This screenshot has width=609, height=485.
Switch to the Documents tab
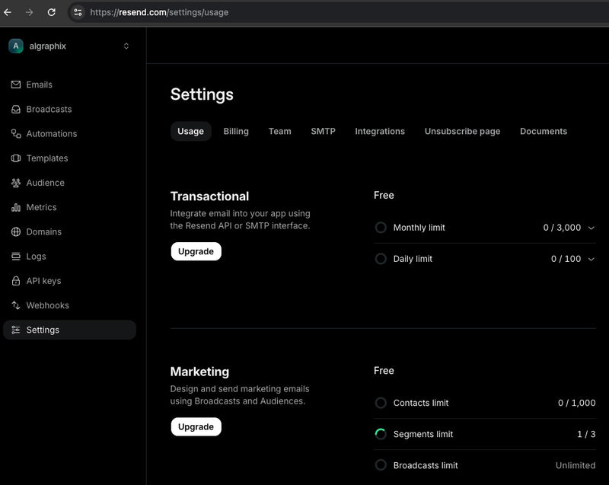point(544,131)
